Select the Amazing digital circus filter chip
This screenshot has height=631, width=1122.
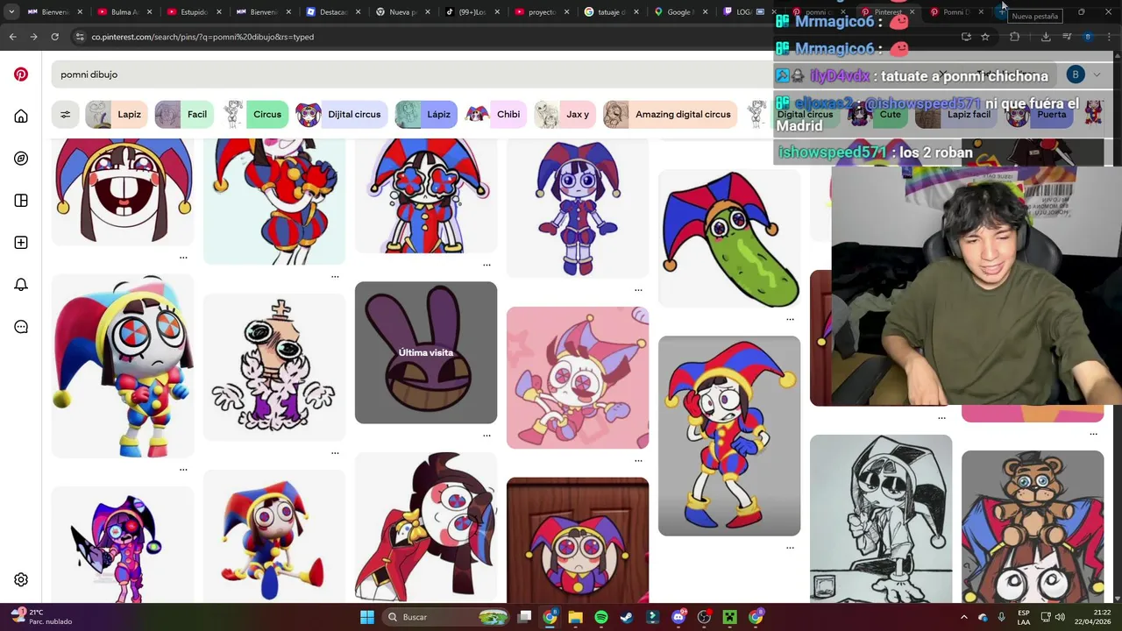pos(670,114)
